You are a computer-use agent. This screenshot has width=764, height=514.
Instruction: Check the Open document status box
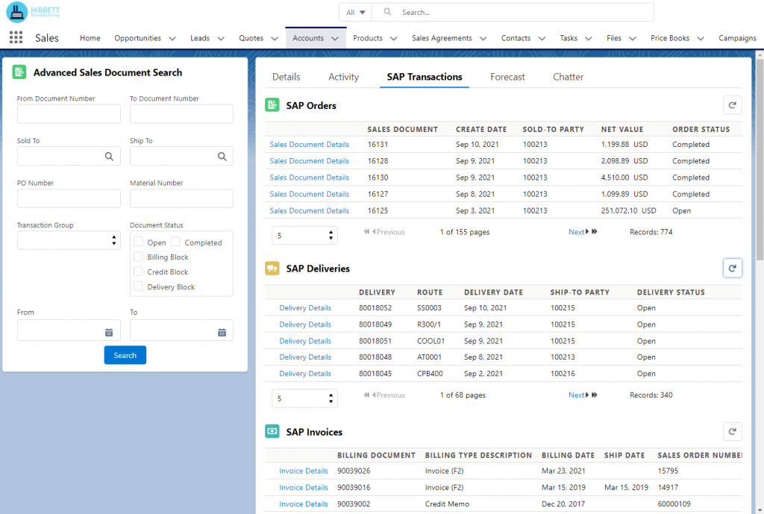click(x=138, y=242)
